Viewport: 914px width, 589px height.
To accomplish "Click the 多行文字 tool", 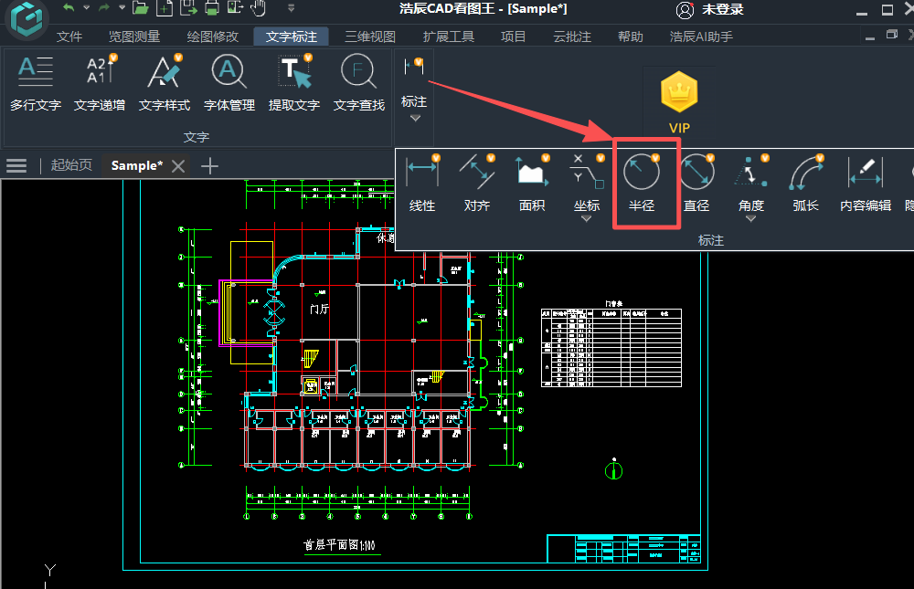I will tap(36, 83).
